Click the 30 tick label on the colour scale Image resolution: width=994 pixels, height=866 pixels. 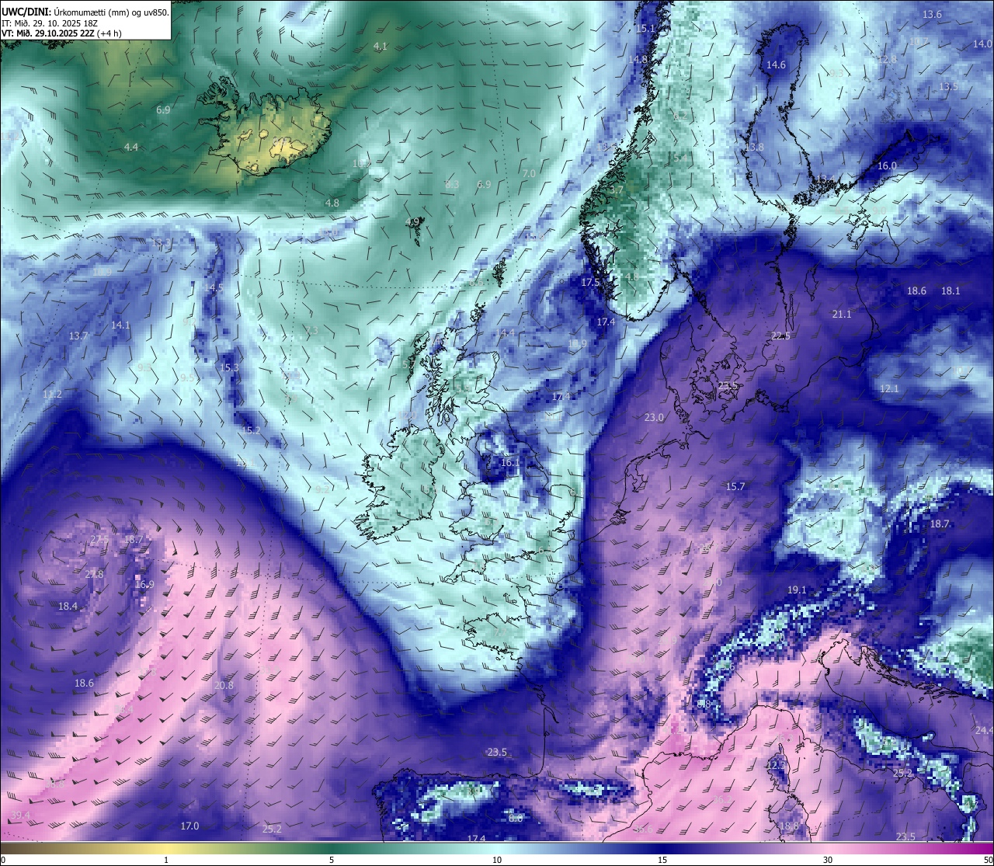tap(828, 860)
